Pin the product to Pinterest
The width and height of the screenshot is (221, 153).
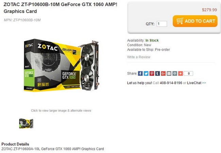point(152,73)
